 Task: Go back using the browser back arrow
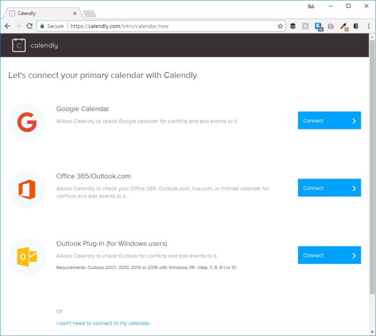[8, 26]
